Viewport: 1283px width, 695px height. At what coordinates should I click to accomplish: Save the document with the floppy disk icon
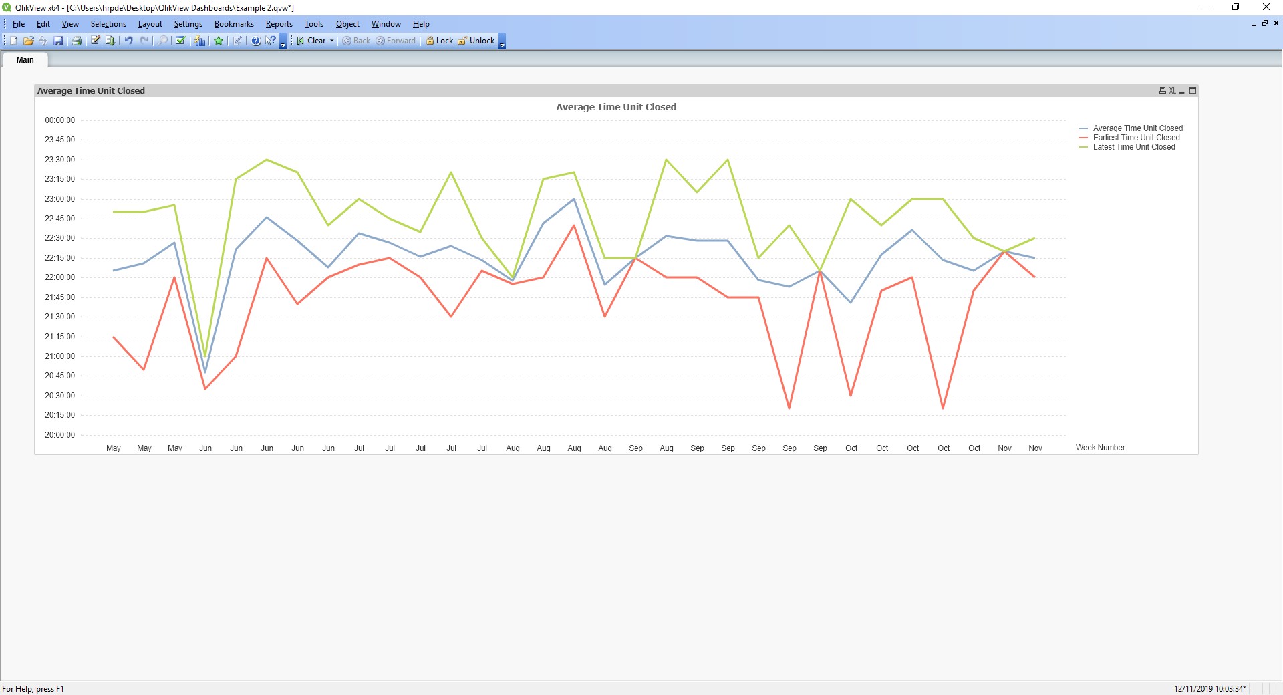(59, 41)
